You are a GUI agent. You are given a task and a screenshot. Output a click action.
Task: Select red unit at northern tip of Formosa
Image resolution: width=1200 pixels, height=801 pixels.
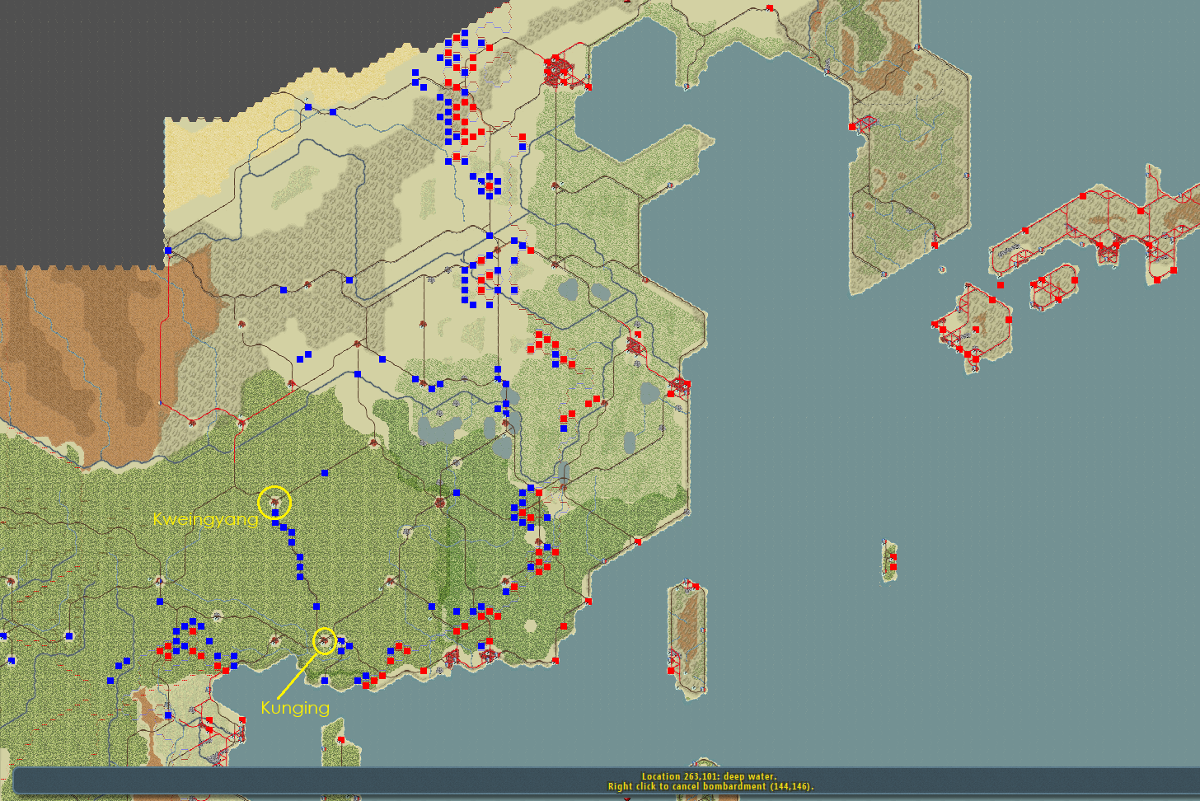coord(696,586)
